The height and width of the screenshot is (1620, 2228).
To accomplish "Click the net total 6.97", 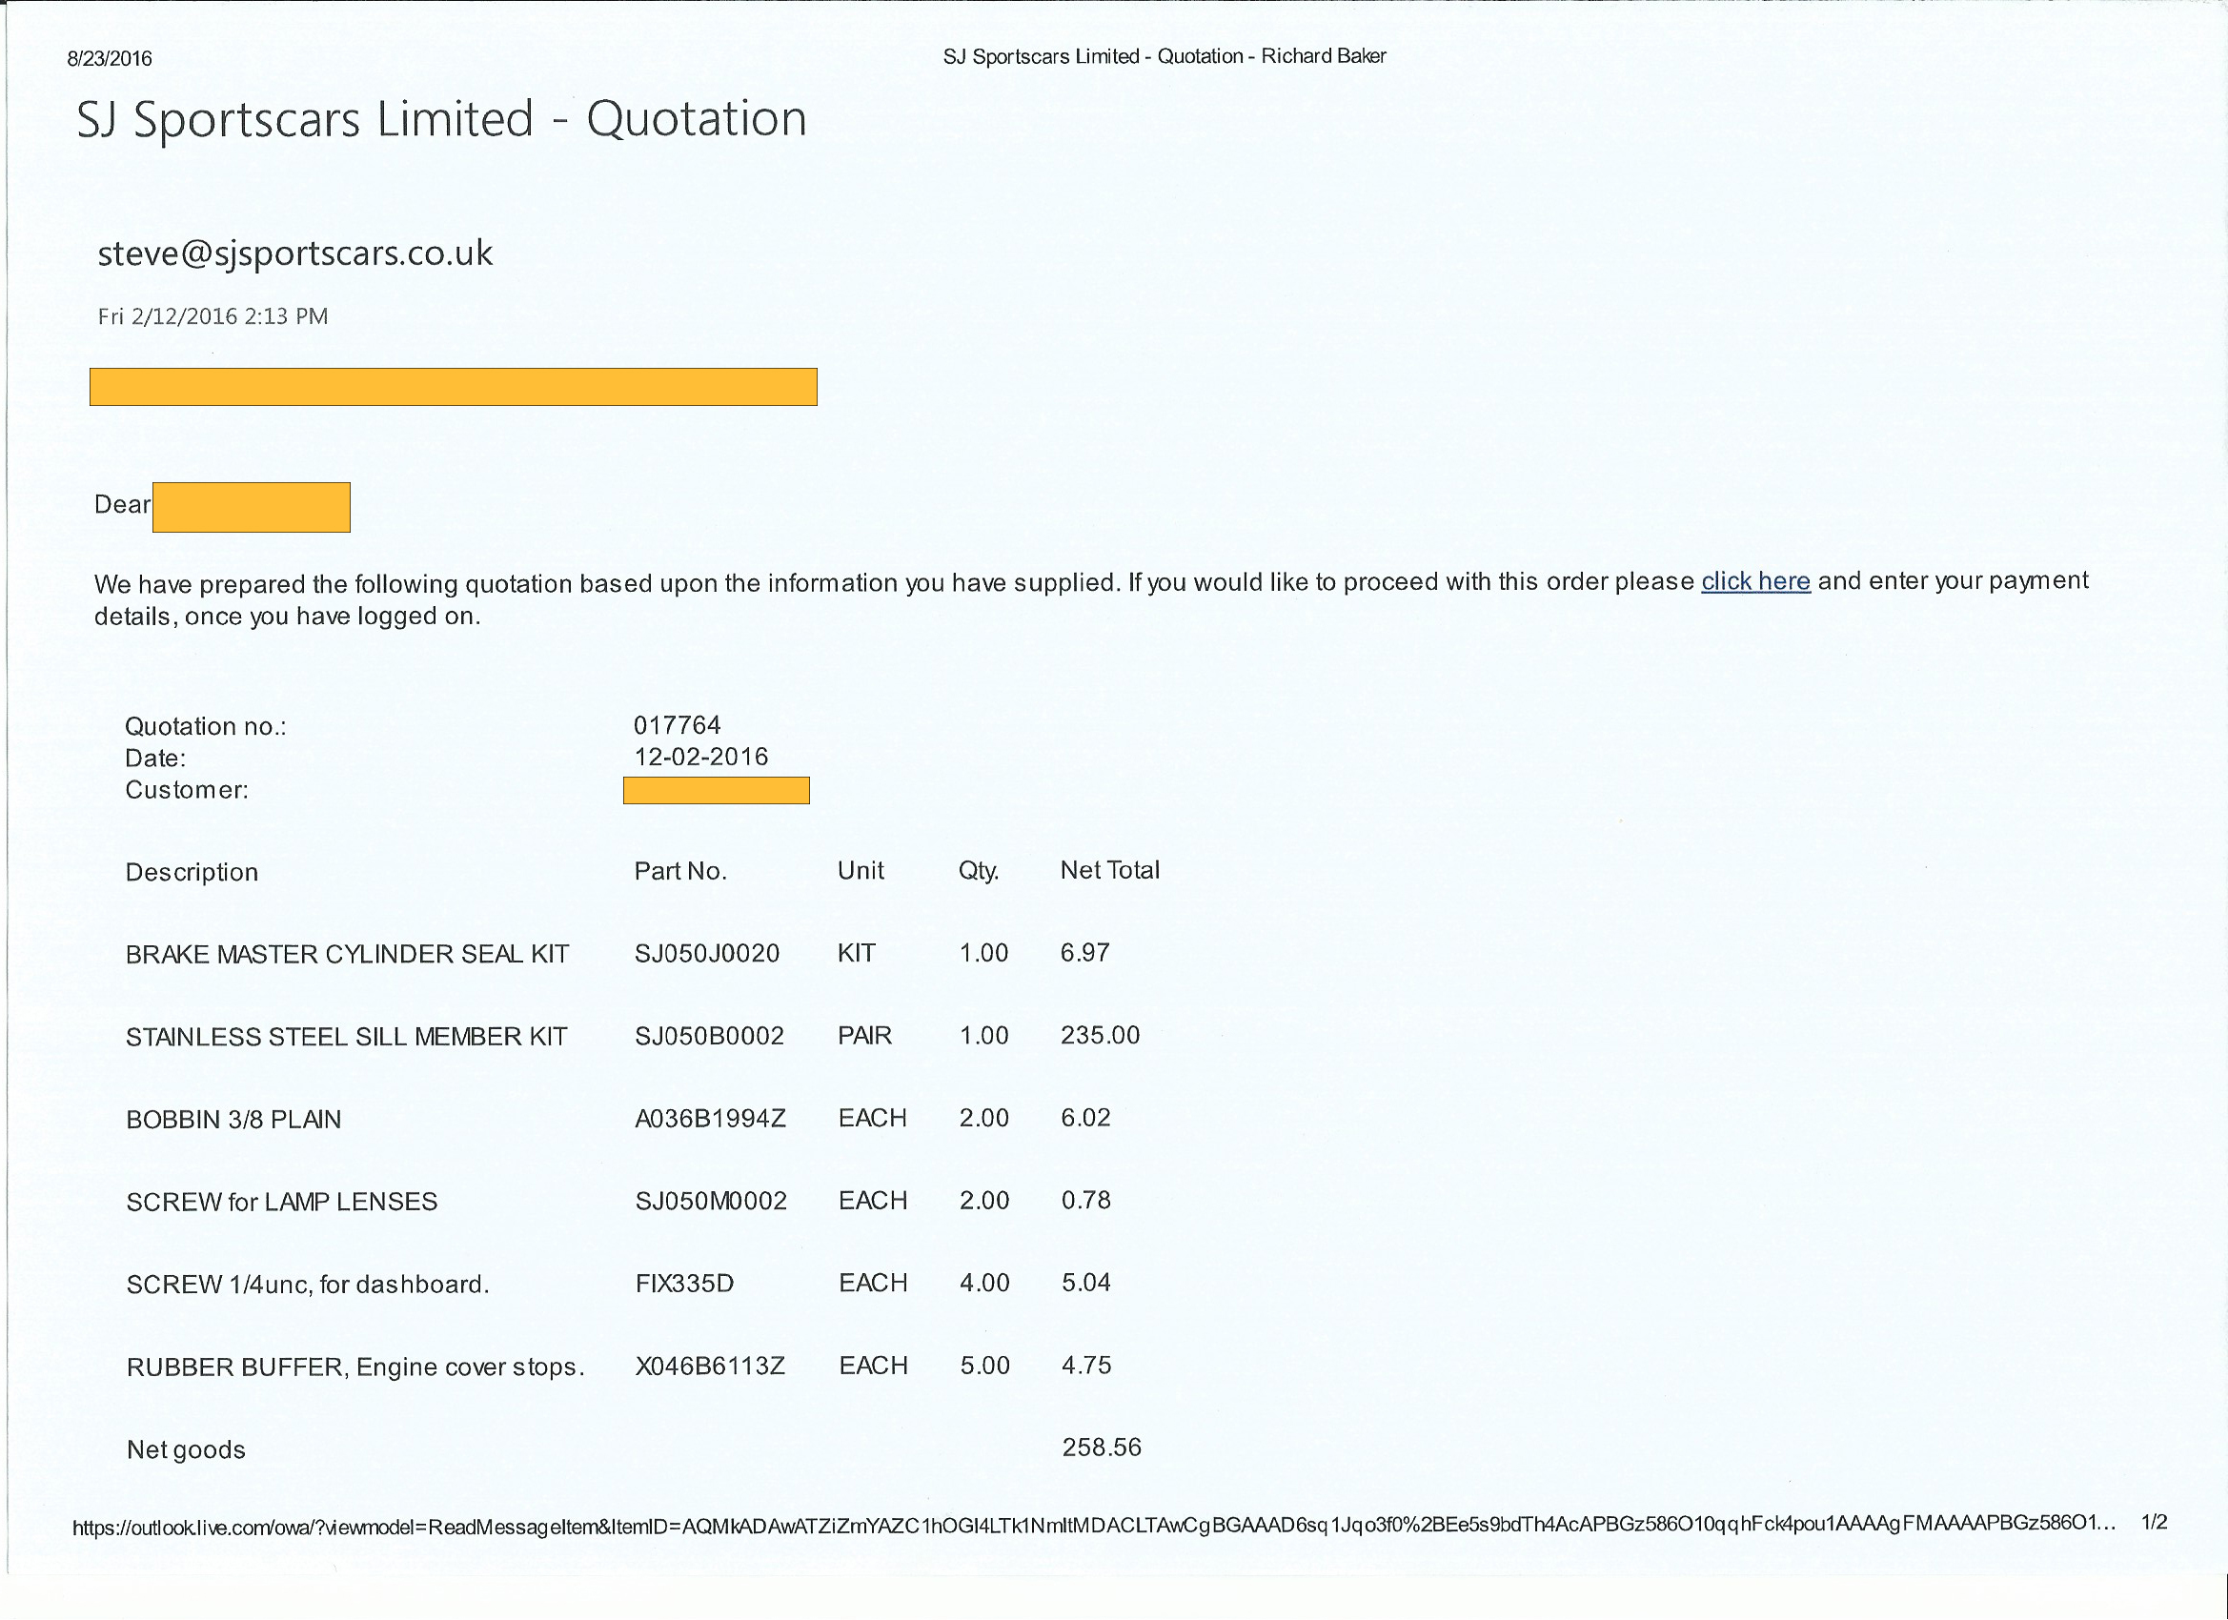I will tap(1085, 952).
